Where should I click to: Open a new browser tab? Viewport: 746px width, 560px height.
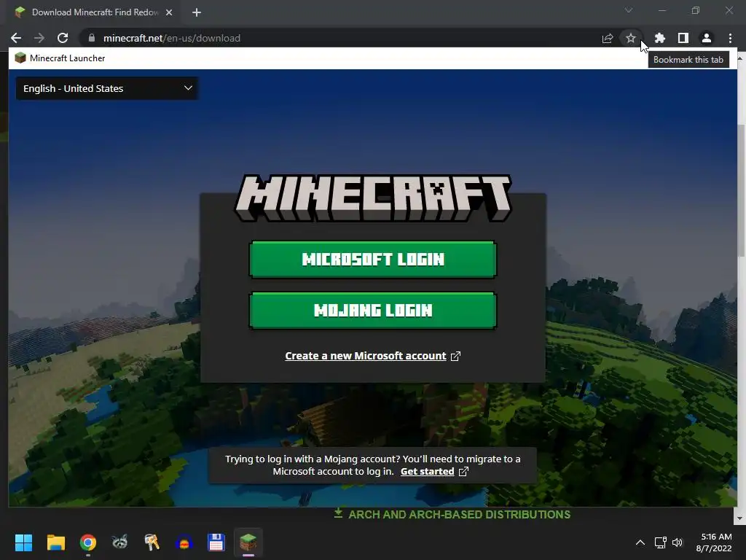(x=197, y=12)
